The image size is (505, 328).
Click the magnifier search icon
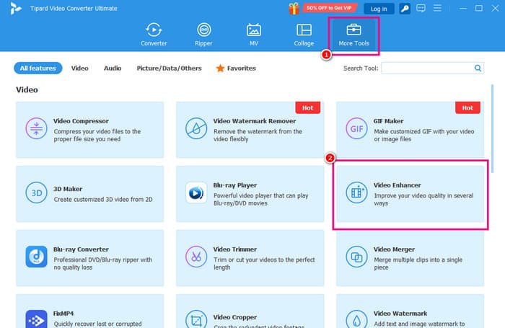[x=478, y=68]
